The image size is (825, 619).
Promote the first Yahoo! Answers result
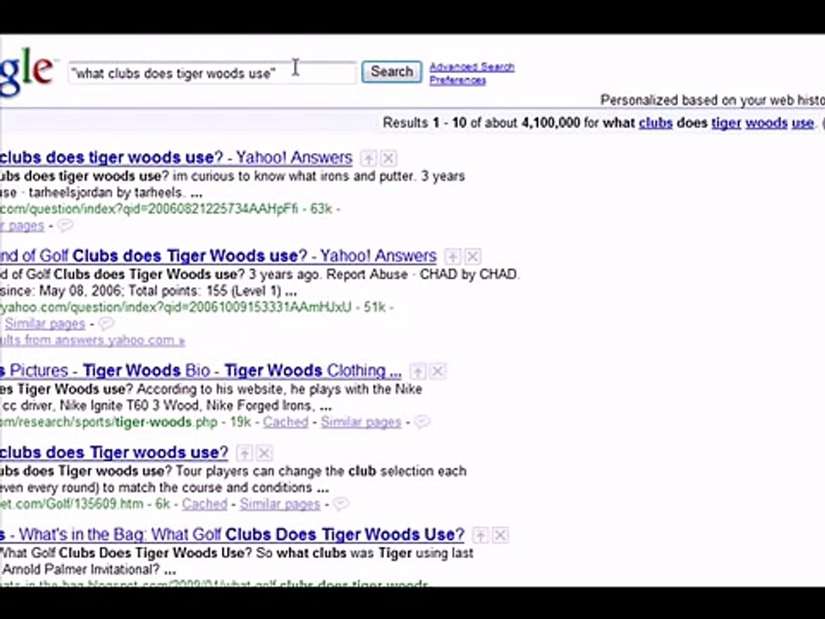pyautogui.click(x=369, y=158)
